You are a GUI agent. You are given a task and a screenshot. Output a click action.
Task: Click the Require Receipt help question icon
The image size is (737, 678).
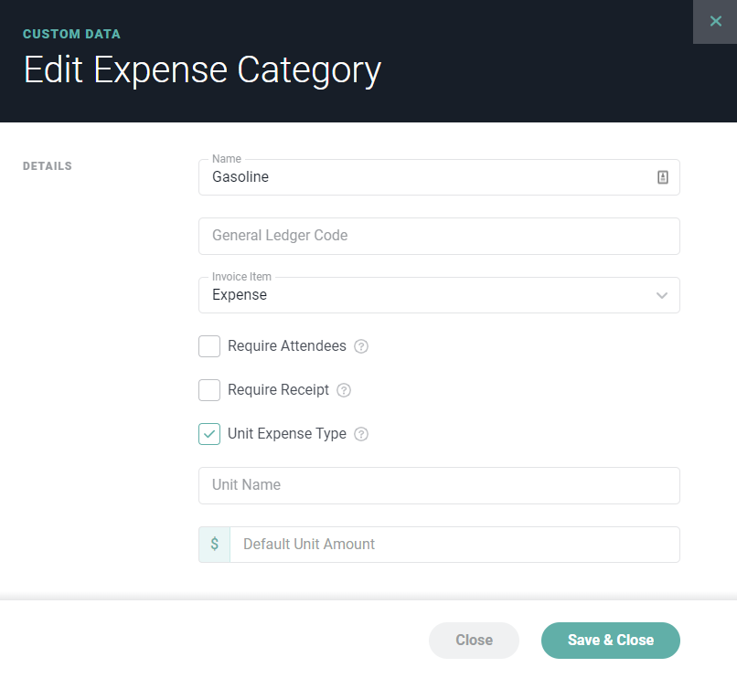pyautogui.click(x=344, y=390)
